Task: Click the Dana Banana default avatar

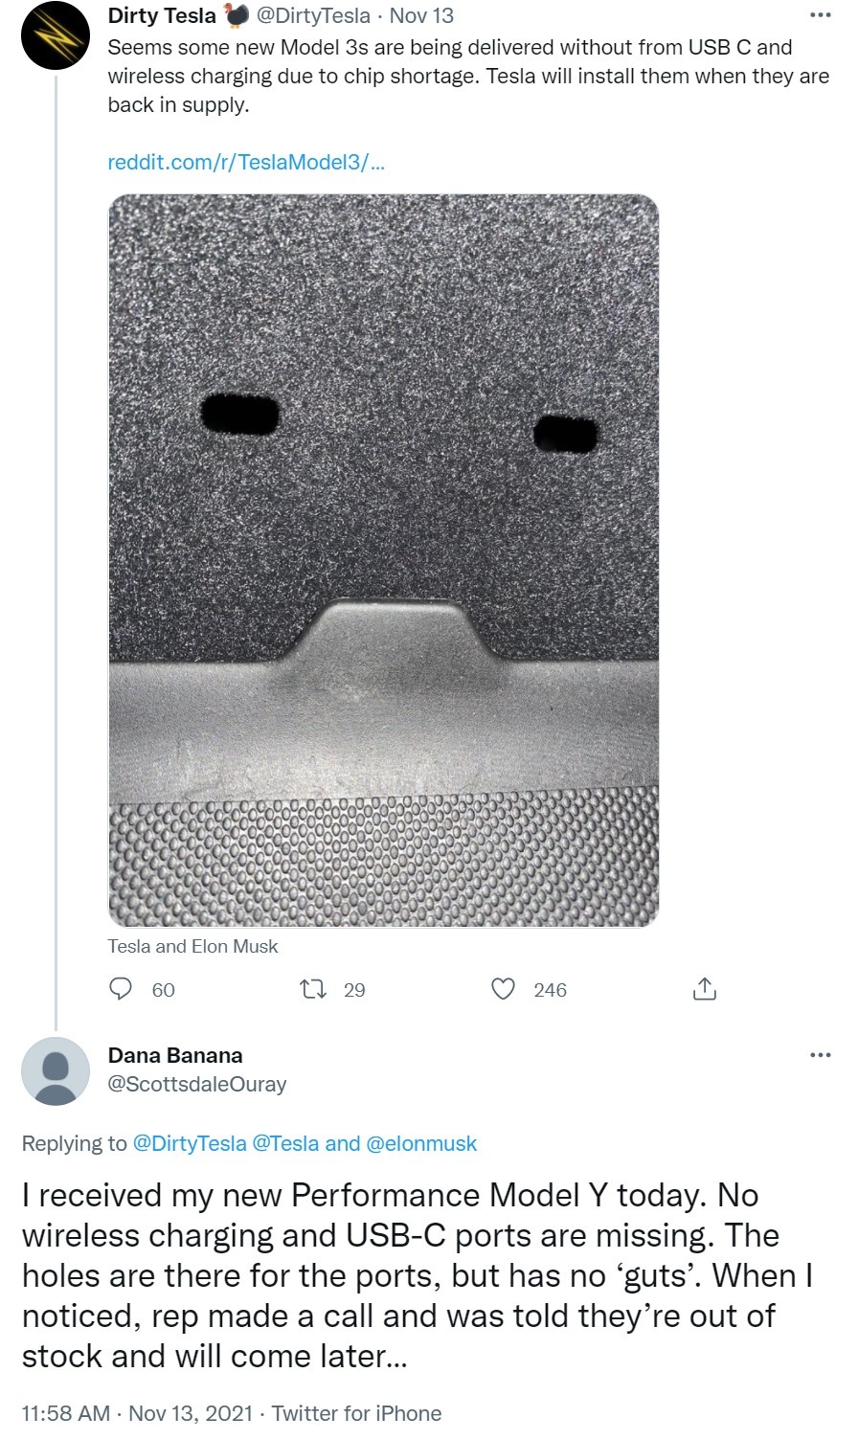Action: tap(56, 1071)
